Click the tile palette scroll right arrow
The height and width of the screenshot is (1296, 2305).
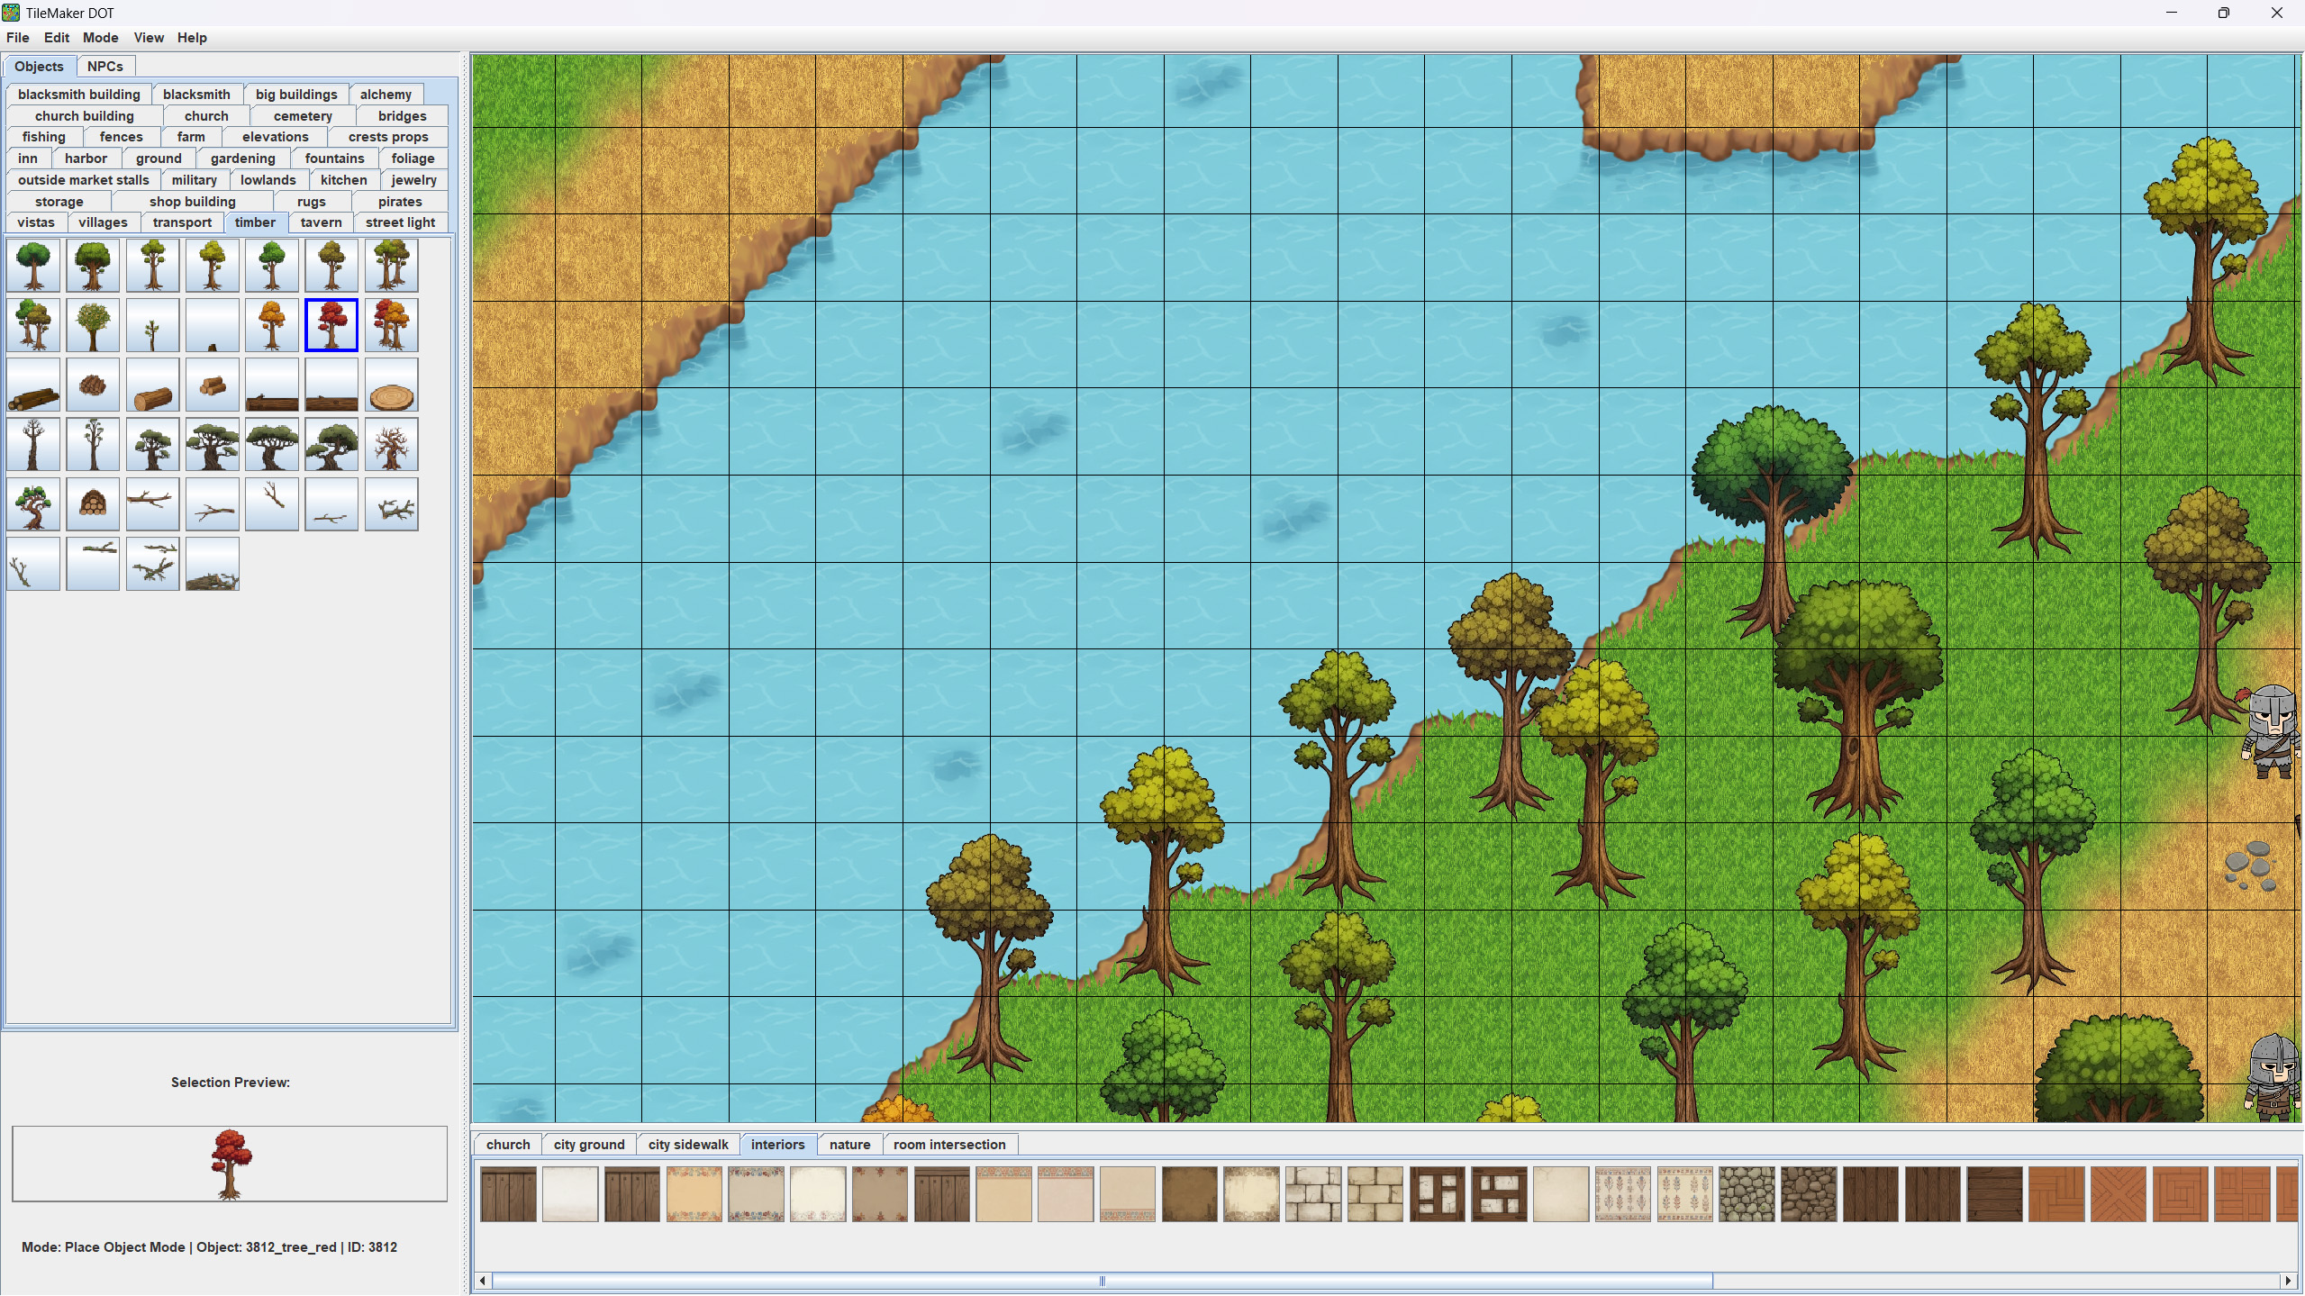click(x=2287, y=1281)
